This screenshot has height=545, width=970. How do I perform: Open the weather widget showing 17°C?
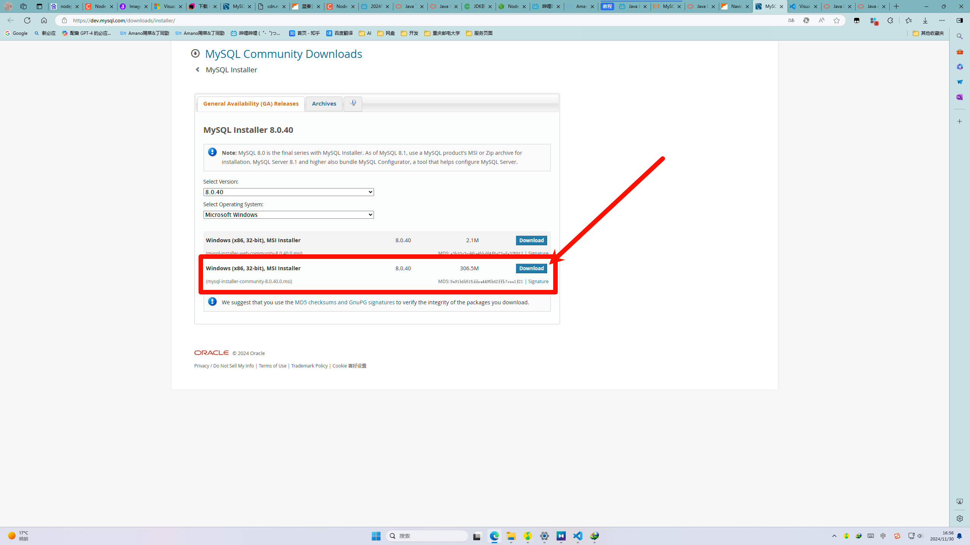[x=18, y=536]
